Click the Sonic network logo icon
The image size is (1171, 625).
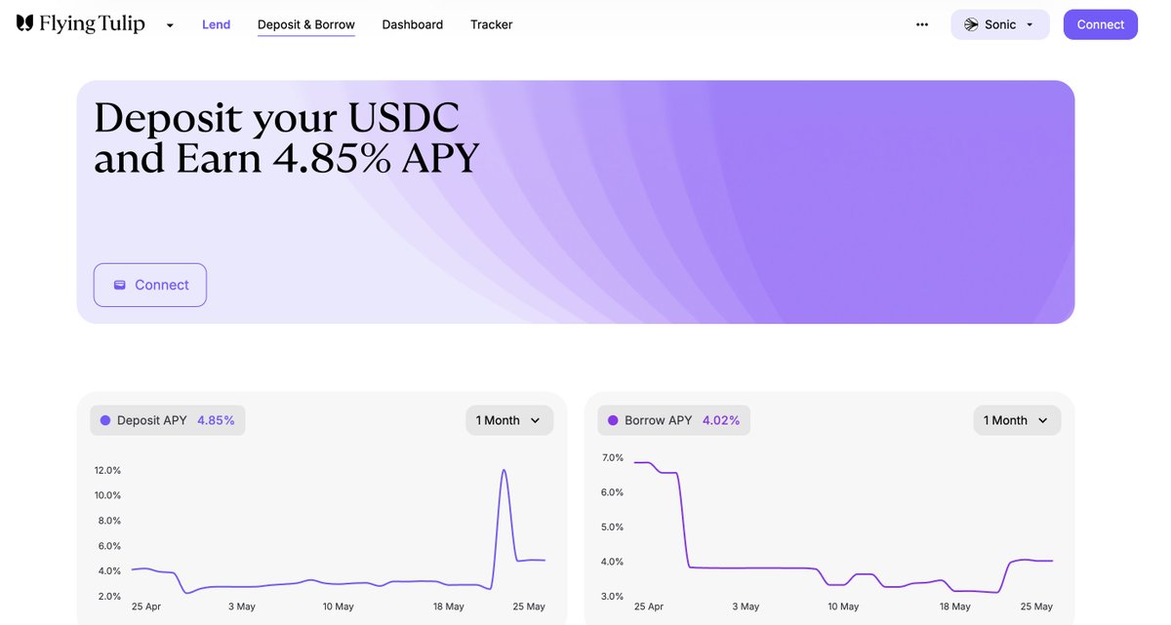pos(971,24)
